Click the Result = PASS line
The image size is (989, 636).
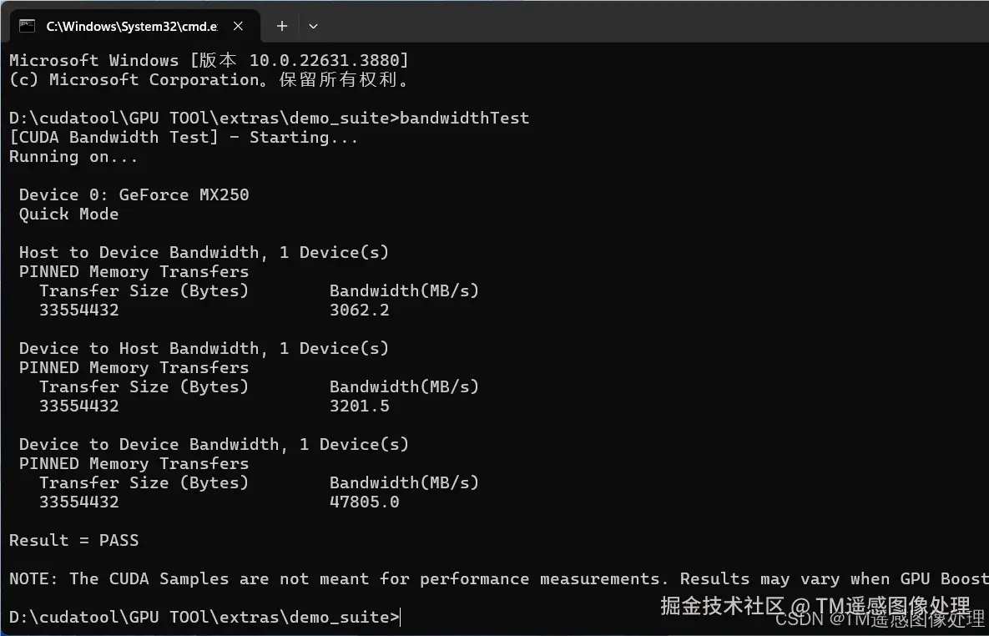pyautogui.click(x=73, y=540)
